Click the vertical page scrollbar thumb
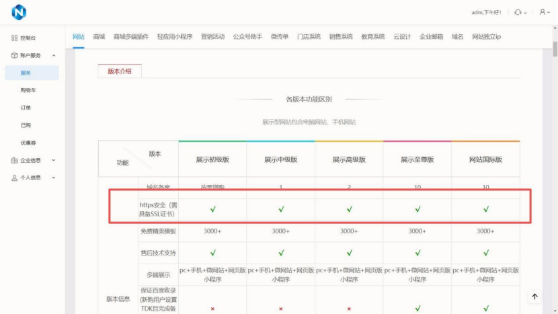 click(554, 50)
